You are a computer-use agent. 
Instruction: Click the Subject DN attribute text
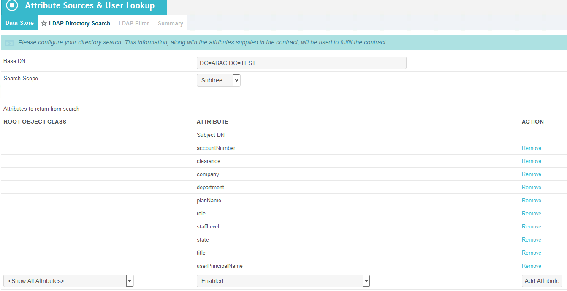point(211,135)
